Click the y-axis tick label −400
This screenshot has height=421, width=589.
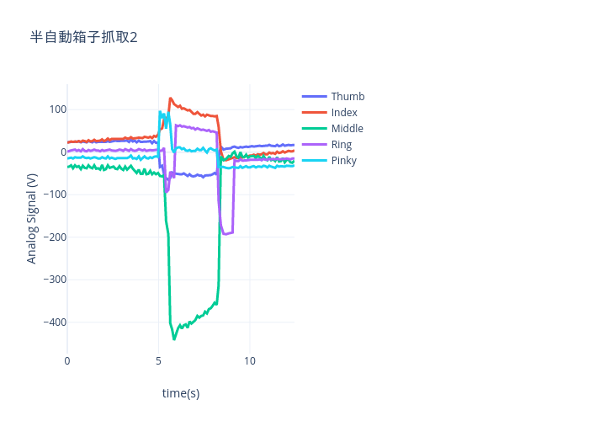click(55, 322)
